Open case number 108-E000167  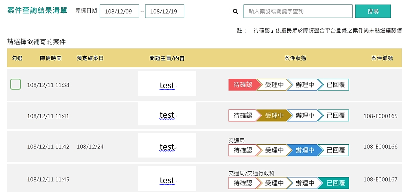(x=380, y=180)
